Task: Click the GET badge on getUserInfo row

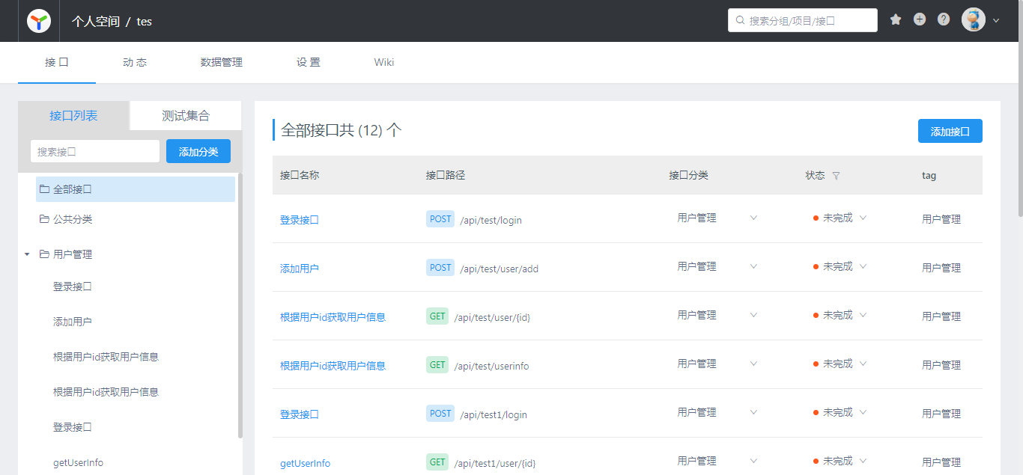Action: 437,462
